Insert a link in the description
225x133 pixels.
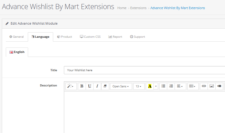click(204, 86)
